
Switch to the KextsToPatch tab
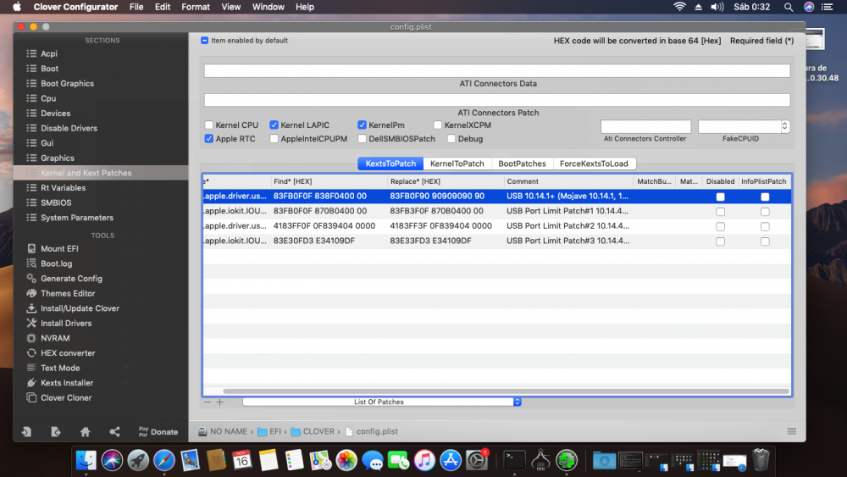point(390,164)
